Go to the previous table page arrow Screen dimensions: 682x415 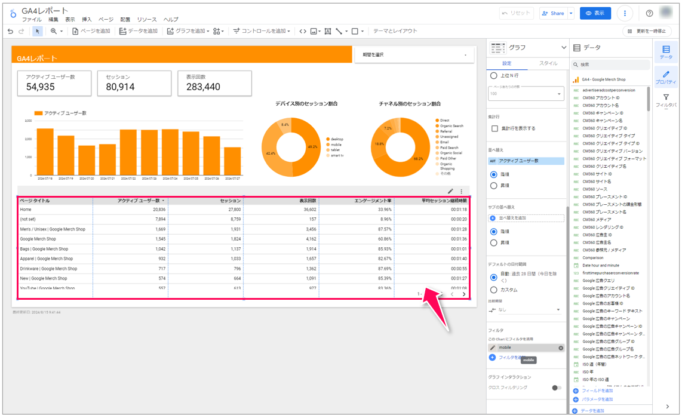pyautogui.click(x=452, y=294)
